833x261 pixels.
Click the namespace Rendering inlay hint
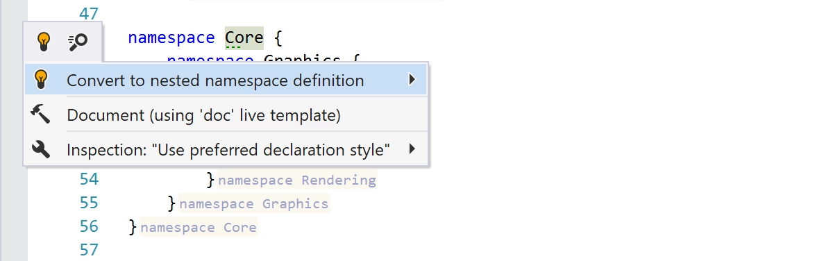[296, 180]
